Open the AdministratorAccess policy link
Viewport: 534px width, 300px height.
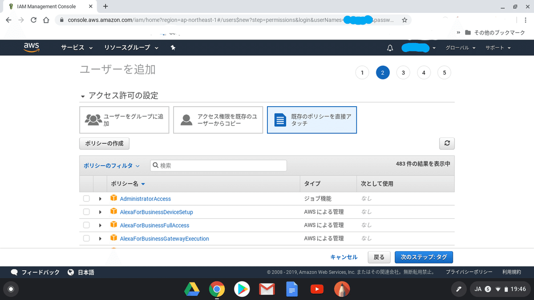coord(146,199)
